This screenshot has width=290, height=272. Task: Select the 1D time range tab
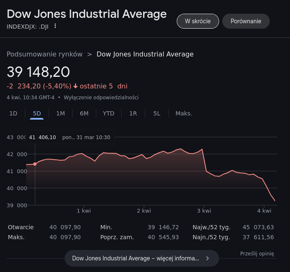pos(13,113)
